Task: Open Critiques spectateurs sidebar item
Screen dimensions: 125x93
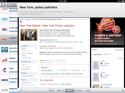Action: (27, 76)
